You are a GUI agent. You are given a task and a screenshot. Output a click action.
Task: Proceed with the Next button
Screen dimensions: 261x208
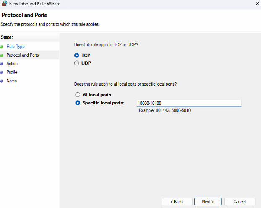pos(208,202)
